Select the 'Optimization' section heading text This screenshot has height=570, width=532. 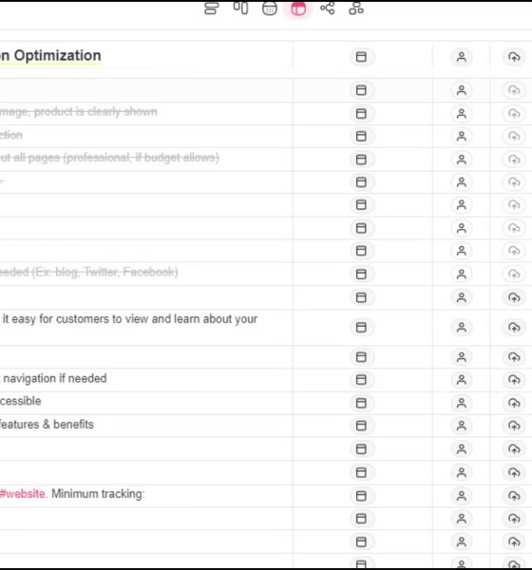tap(57, 56)
